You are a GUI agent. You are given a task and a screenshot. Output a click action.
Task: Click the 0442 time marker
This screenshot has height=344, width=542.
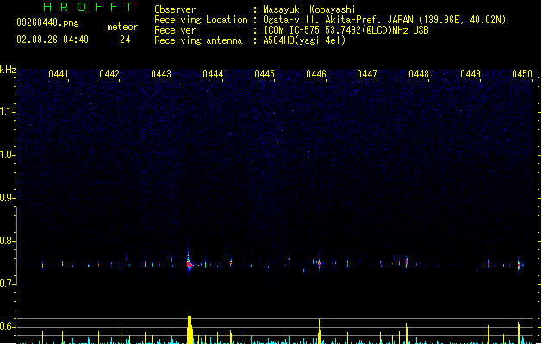(109, 73)
